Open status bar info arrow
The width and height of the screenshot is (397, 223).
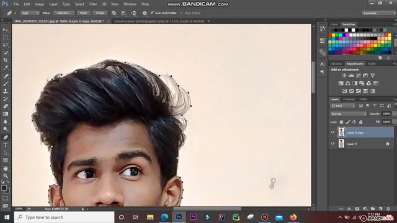coord(83,209)
